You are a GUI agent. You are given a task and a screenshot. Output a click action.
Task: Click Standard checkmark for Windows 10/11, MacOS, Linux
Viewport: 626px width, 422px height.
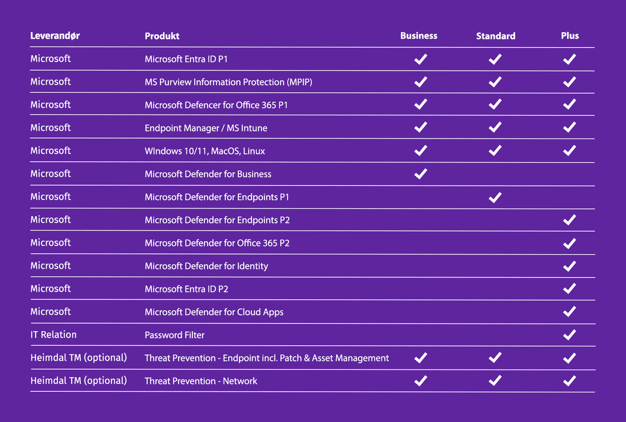point(495,150)
